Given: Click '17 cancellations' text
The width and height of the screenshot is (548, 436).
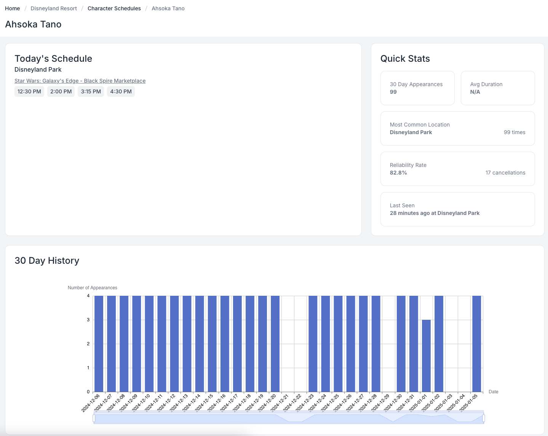Looking at the screenshot, I should coord(505,173).
